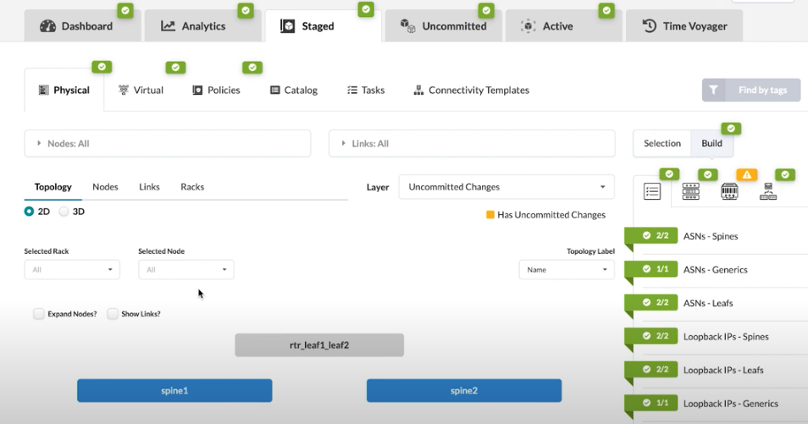Click the orange Has Uncommitted Changes swatch
The width and height of the screenshot is (808, 424).
pos(490,215)
